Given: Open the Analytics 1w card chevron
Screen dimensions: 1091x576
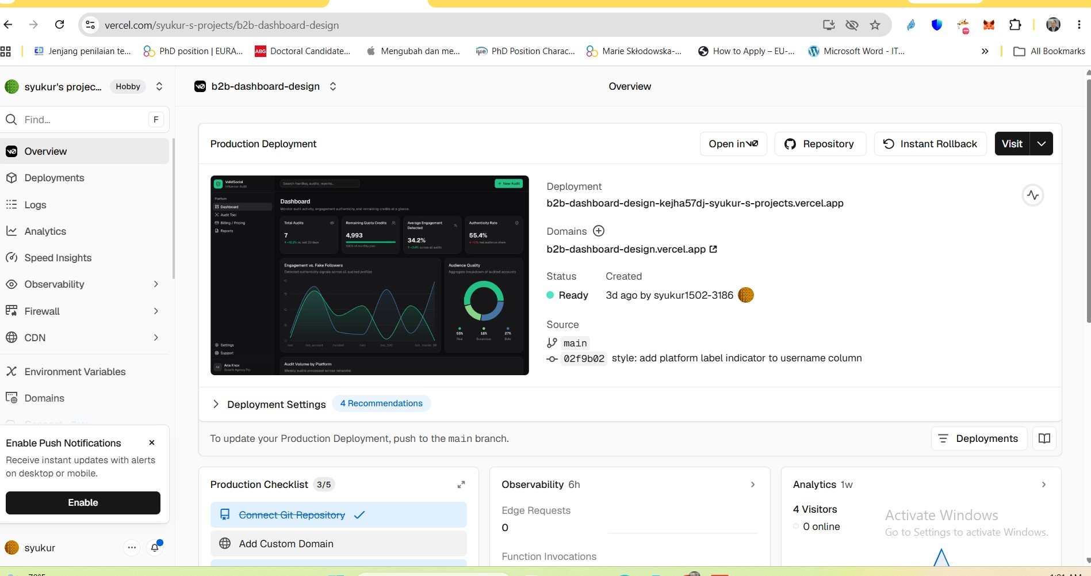Looking at the screenshot, I should coord(1044,485).
